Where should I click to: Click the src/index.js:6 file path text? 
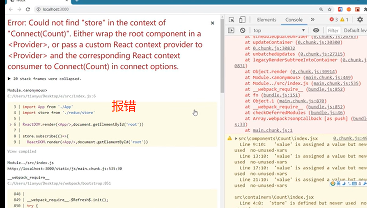(x=51, y=96)
